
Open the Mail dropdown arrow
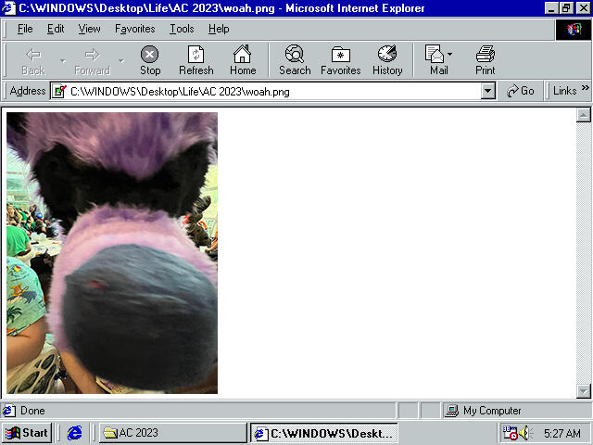coord(450,54)
